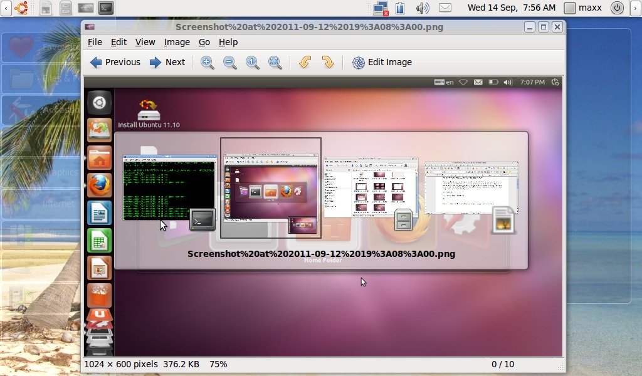
Task: Select the document editor thumbnail in switcher
Action: coord(471,188)
